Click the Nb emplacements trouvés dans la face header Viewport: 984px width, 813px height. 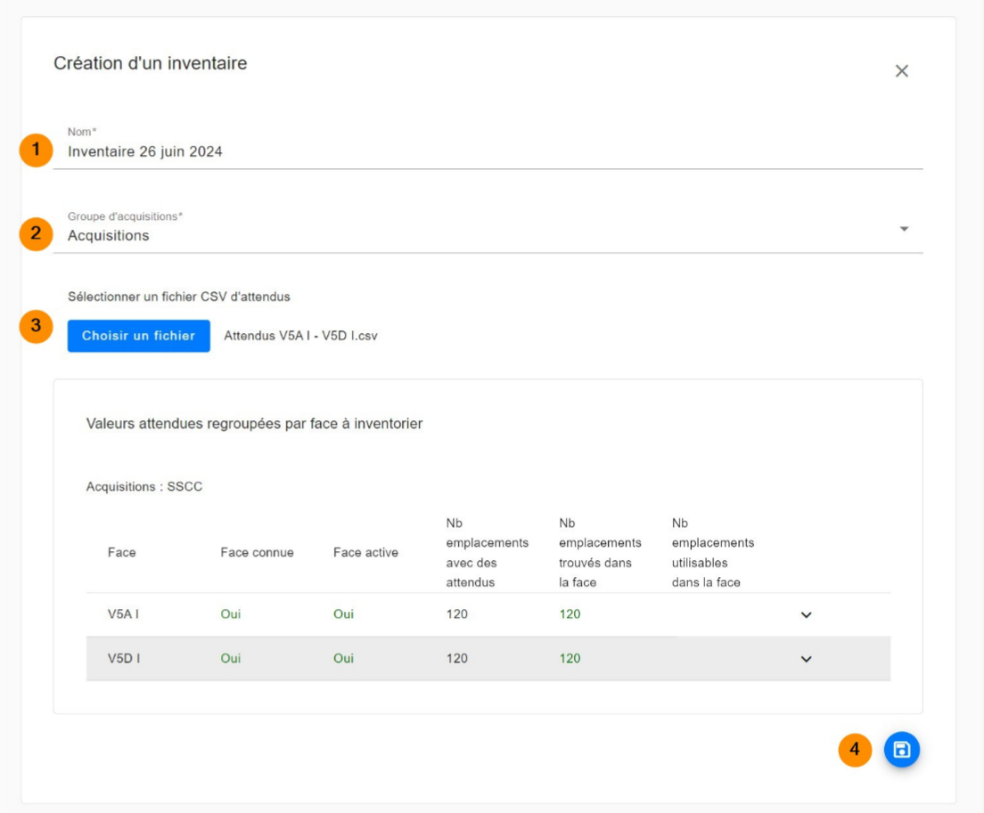[x=599, y=552]
